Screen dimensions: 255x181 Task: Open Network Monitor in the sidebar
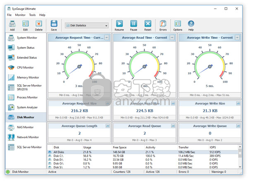point(26,137)
